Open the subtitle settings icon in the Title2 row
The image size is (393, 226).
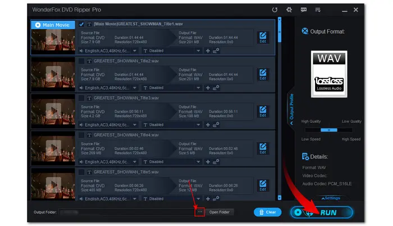coord(216,88)
